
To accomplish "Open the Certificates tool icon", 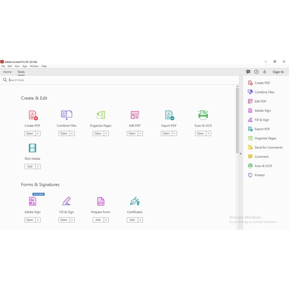I will pyautogui.click(x=135, y=201).
